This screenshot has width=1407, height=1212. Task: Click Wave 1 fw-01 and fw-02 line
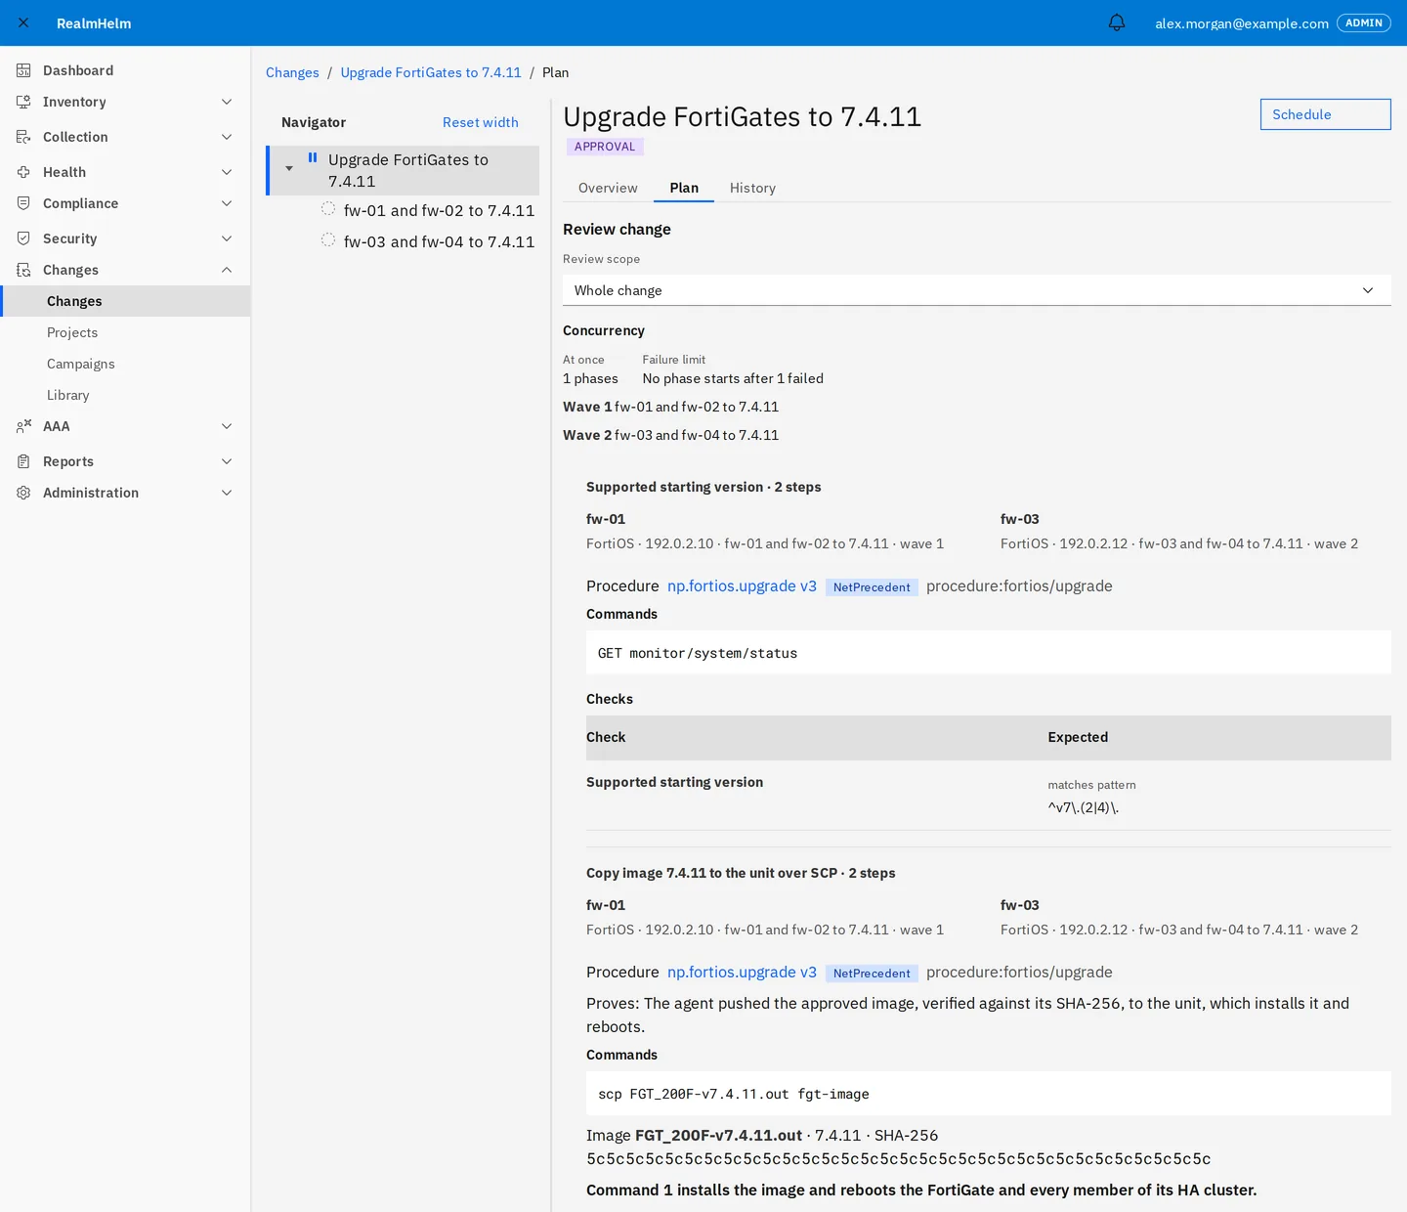coord(670,407)
